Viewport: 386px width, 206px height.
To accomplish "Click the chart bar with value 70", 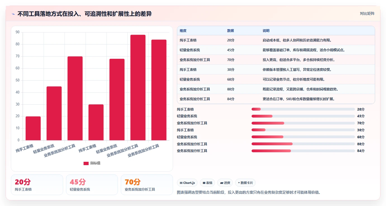I will tap(75, 98).
